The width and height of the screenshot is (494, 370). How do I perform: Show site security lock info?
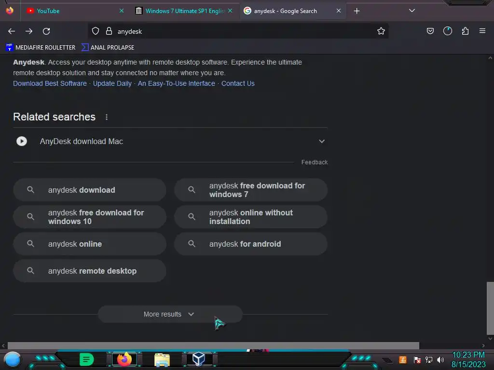(x=109, y=31)
